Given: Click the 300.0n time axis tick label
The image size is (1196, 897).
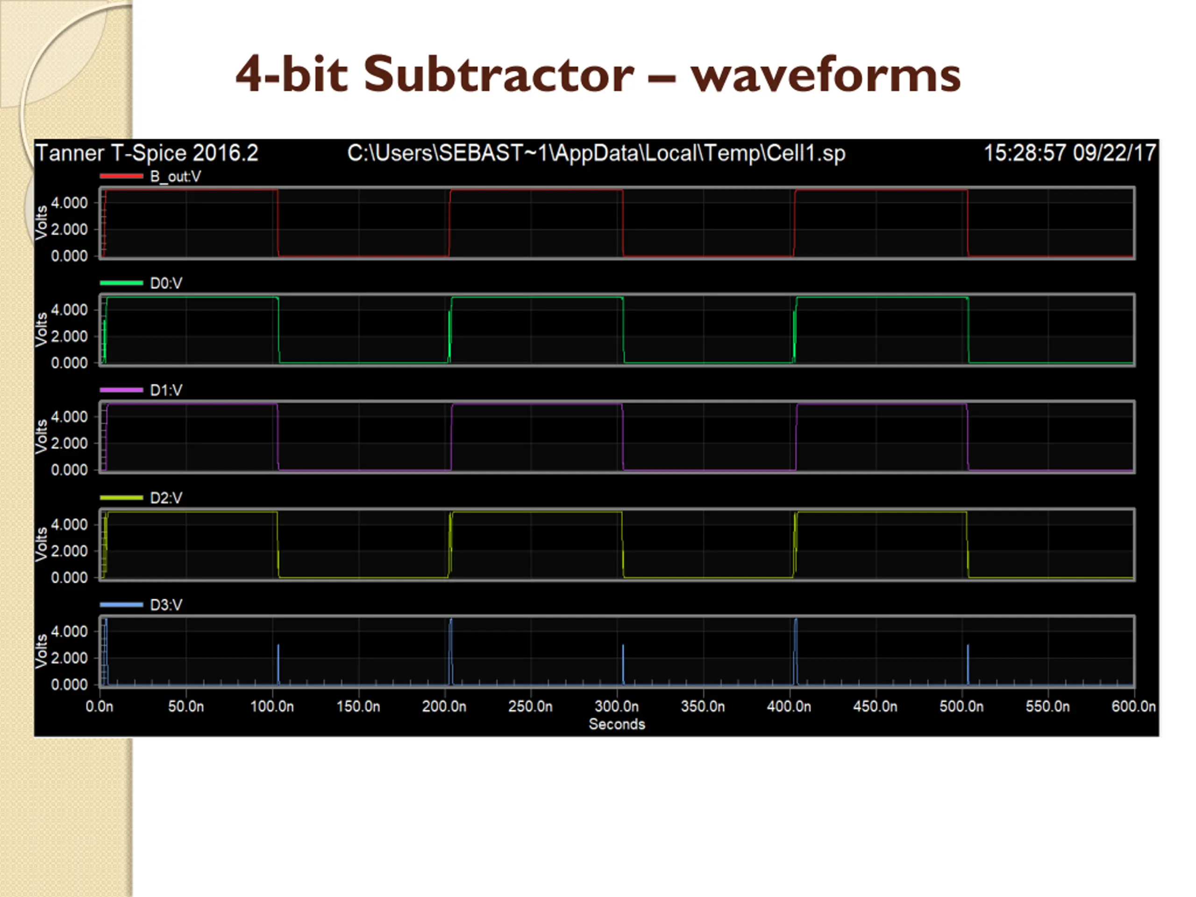Looking at the screenshot, I should point(617,707).
